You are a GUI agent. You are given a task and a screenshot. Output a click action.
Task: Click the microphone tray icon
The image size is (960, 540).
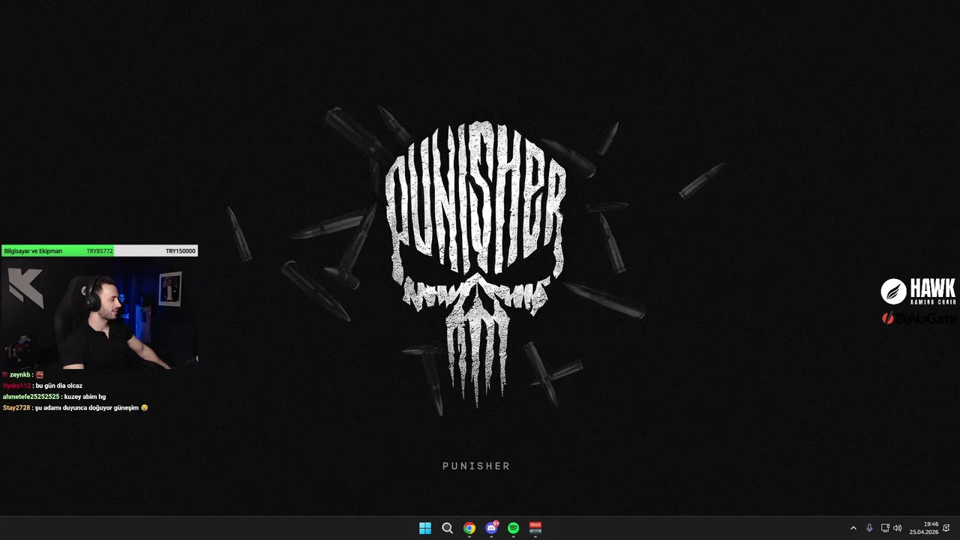[869, 528]
